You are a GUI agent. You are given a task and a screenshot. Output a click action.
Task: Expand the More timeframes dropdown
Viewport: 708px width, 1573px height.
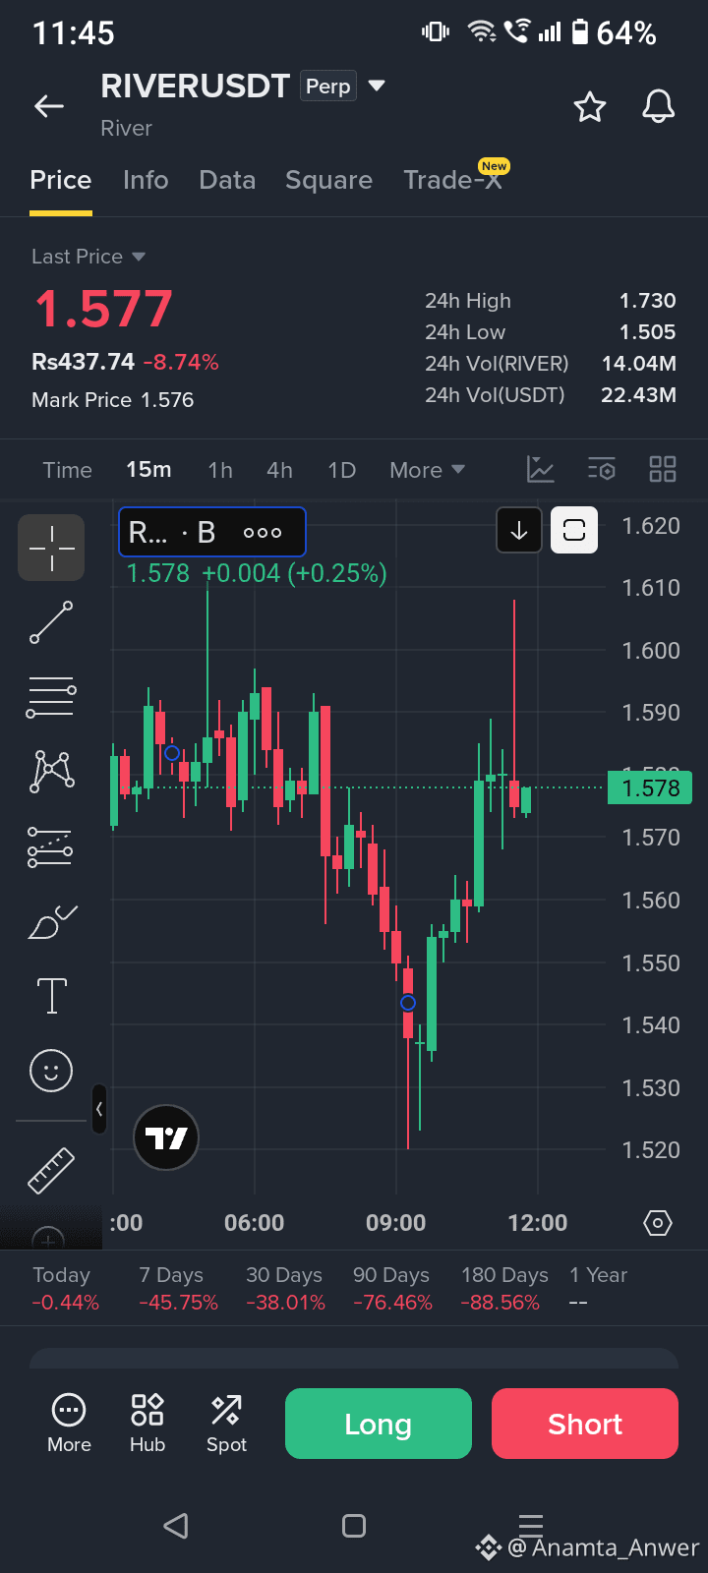[x=427, y=470]
